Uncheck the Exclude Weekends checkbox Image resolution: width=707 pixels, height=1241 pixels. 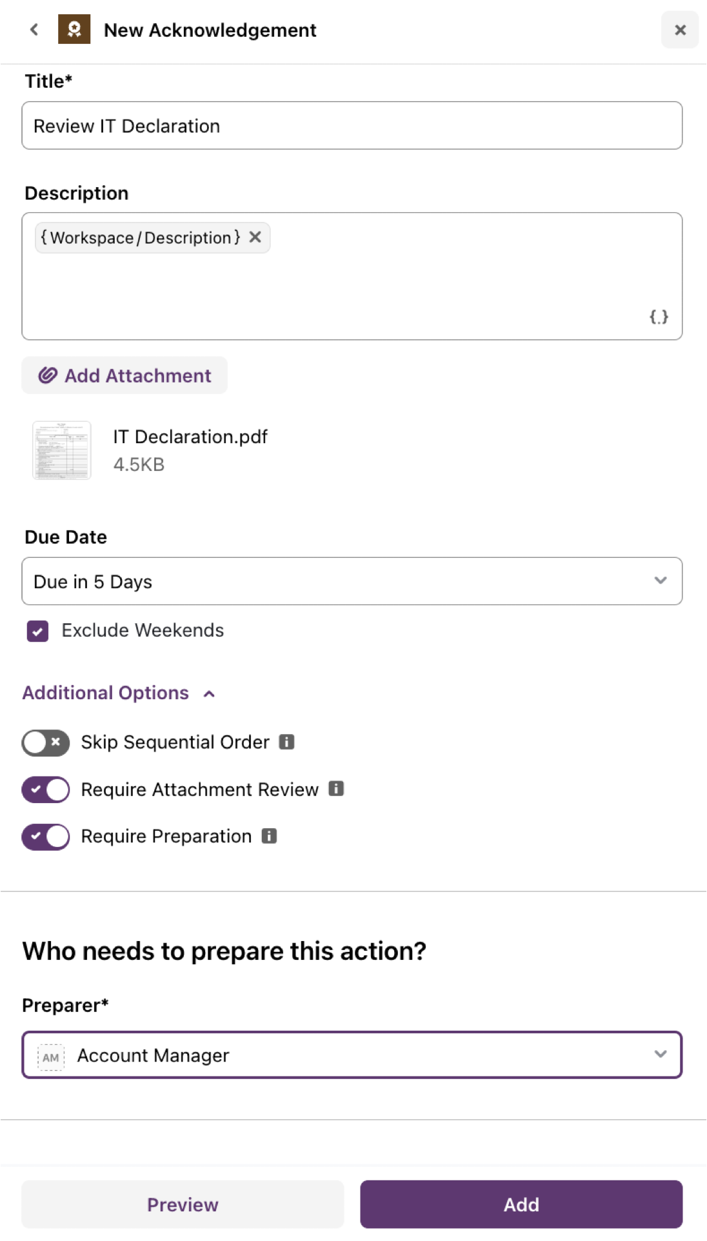click(x=37, y=631)
